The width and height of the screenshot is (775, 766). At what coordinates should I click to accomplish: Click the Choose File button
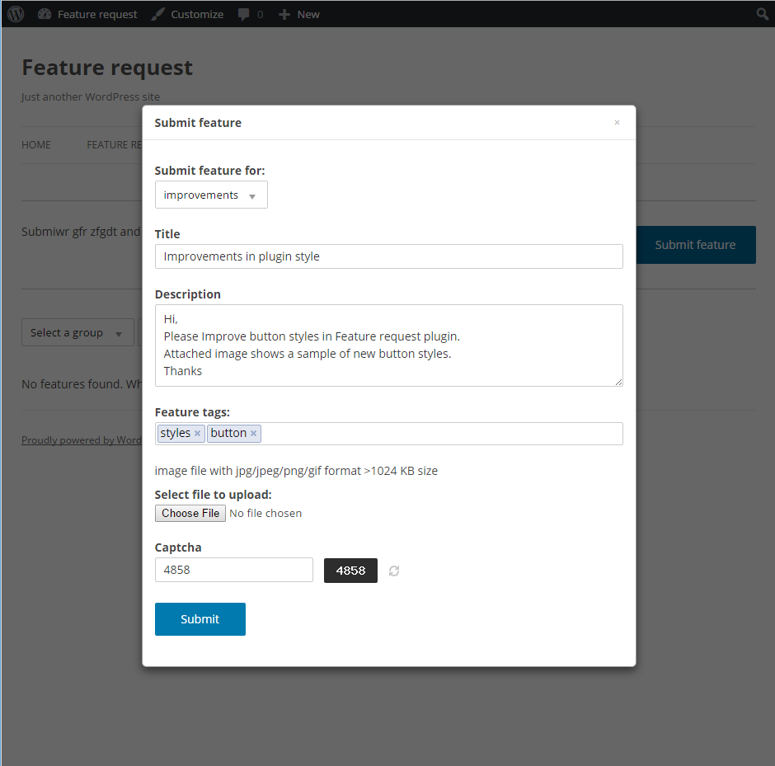[190, 513]
